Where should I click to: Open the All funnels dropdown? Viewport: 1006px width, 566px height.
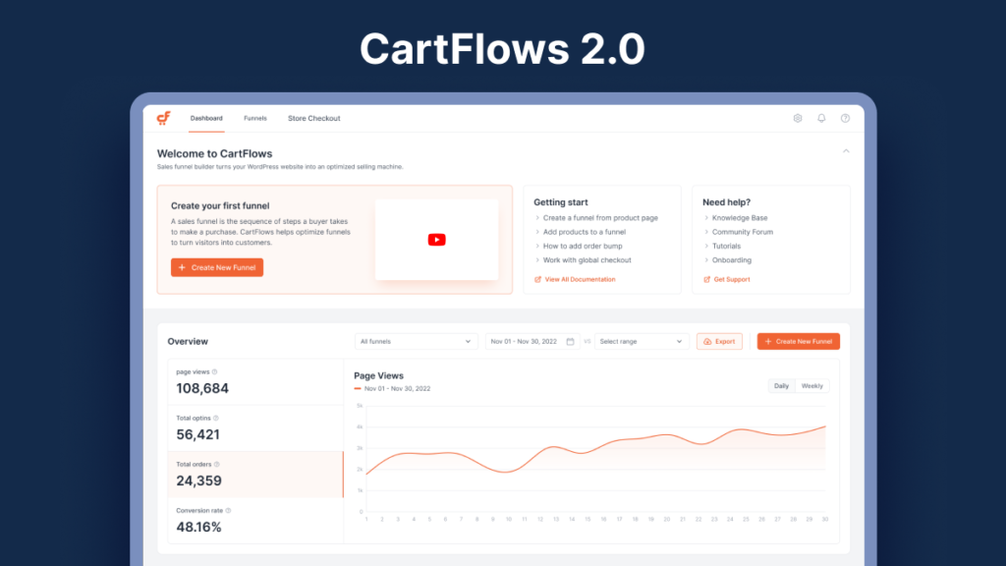416,341
